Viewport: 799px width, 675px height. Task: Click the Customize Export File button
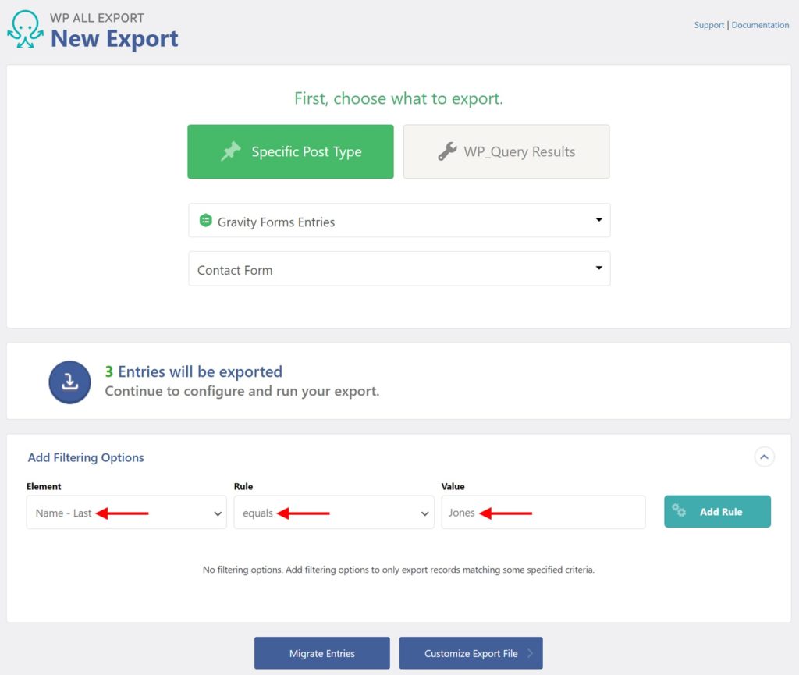471,653
